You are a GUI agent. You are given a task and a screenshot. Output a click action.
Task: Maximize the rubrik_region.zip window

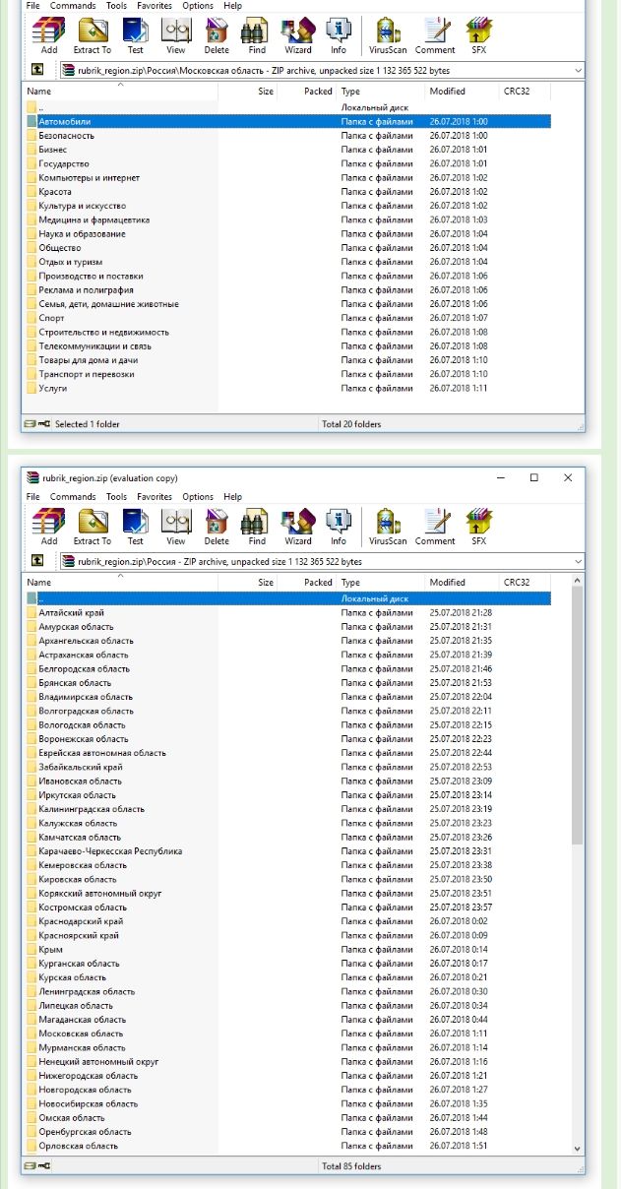[534, 477]
